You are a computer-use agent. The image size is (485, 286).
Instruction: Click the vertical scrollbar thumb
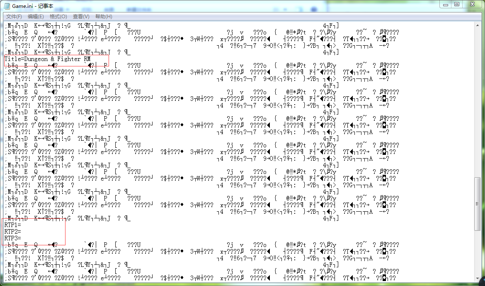point(477,203)
